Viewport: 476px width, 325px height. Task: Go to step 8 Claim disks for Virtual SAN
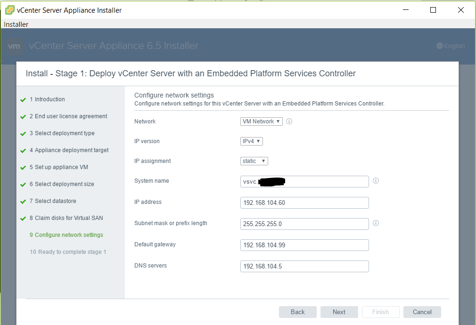click(x=66, y=218)
